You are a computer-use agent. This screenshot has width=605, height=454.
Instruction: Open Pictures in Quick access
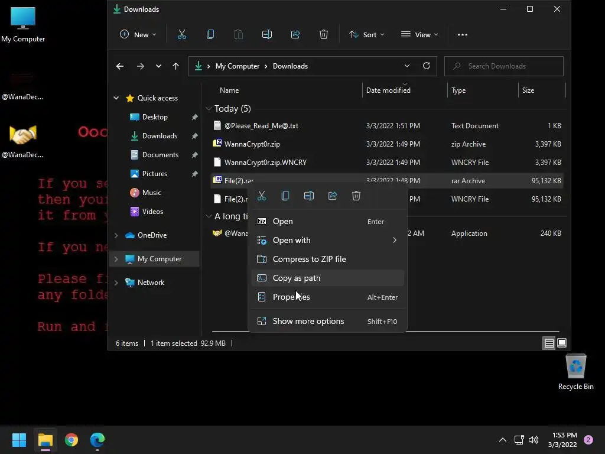point(154,174)
